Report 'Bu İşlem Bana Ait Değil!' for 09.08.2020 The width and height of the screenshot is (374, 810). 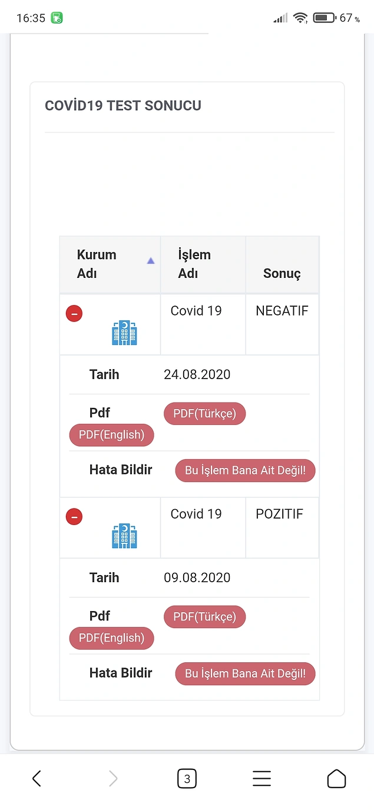(245, 674)
